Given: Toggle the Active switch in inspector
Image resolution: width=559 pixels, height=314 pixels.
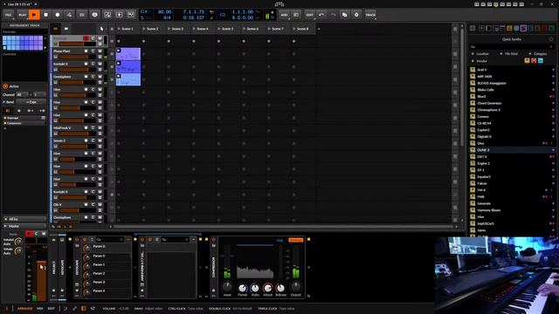Looking at the screenshot, I should tap(5, 86).
